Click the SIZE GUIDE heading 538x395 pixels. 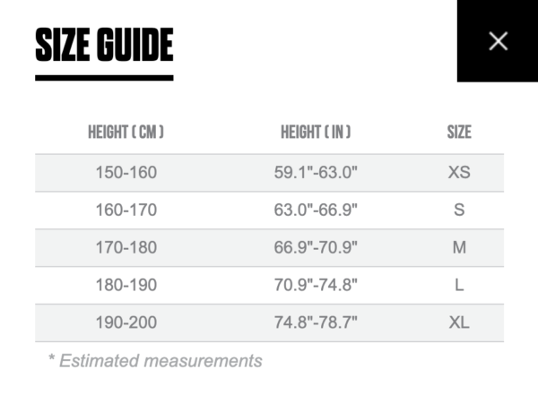click(x=104, y=45)
